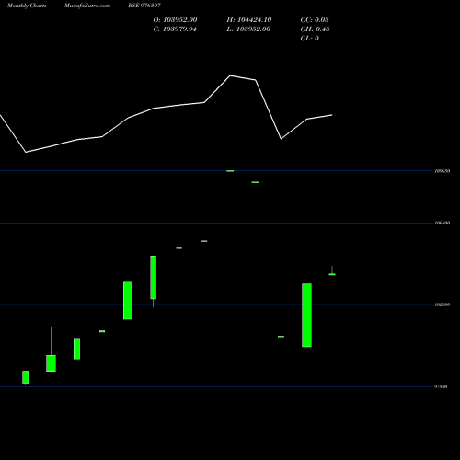Select the flat candle touching the top gridline

tap(230, 171)
